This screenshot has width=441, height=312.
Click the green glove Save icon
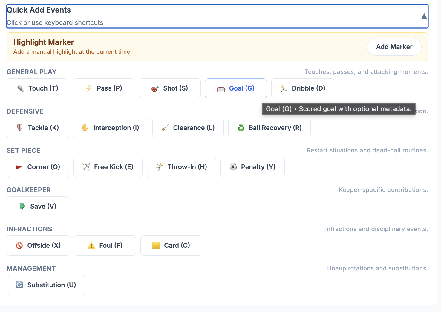coord(22,206)
